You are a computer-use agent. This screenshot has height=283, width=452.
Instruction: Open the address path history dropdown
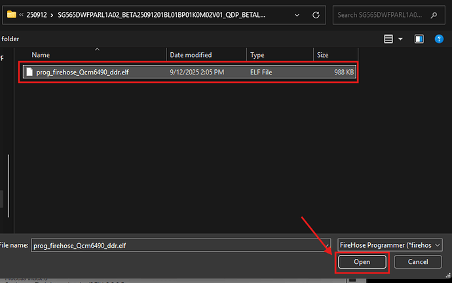pyautogui.click(x=297, y=15)
